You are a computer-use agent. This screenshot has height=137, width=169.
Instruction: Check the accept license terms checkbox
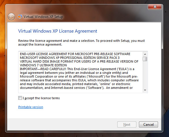click(20, 98)
